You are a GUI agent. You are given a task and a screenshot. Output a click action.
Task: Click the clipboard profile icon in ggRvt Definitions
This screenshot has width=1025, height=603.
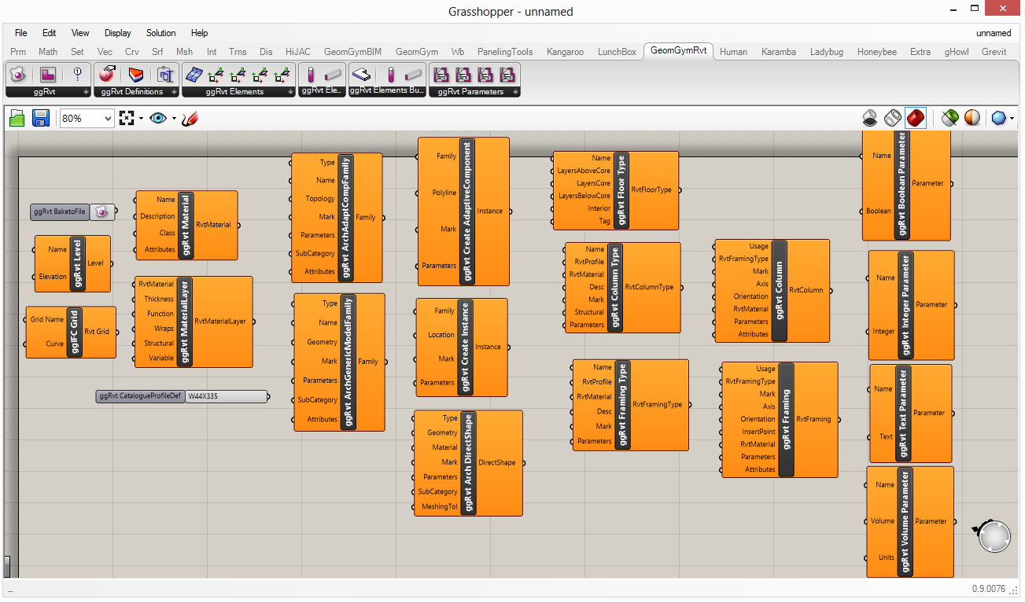coord(165,75)
